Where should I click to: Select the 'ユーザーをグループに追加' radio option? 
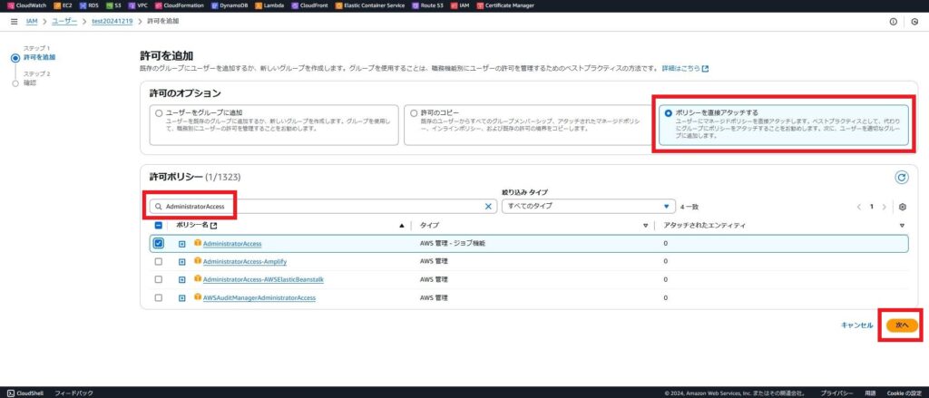click(x=159, y=113)
